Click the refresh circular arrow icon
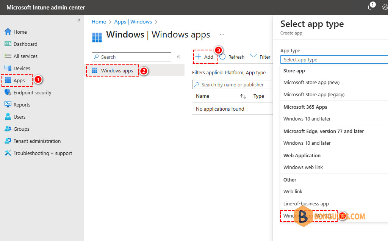 [x=222, y=57]
